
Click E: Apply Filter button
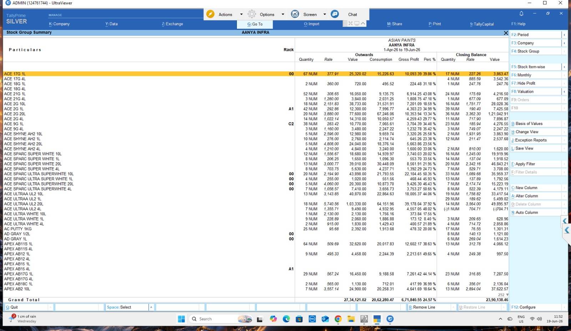(536, 164)
